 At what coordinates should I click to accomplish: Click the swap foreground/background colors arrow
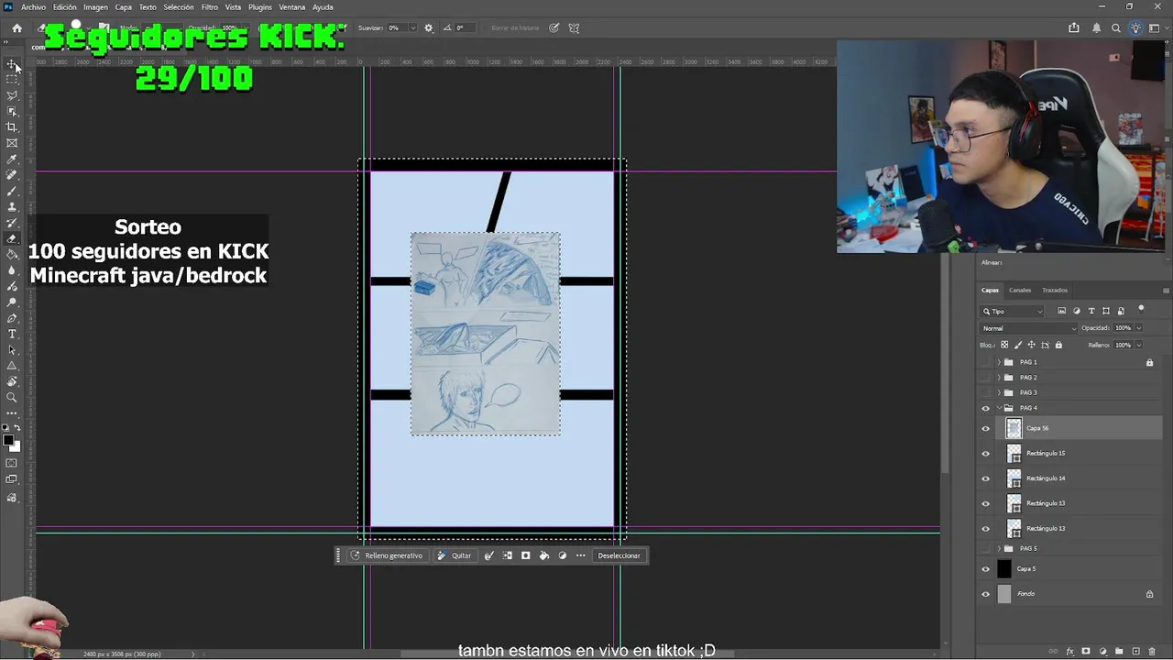(x=17, y=428)
